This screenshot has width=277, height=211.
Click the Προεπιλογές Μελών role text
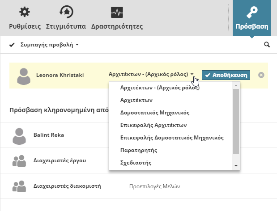coord(155,186)
